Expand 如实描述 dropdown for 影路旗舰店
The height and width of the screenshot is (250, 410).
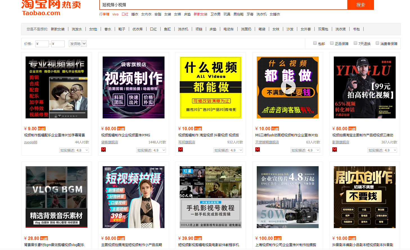(382, 150)
